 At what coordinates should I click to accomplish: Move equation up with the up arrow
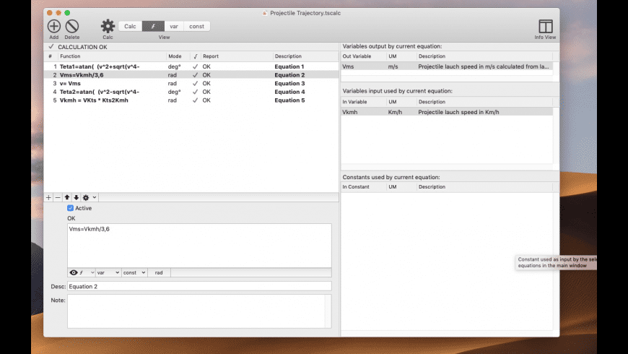point(68,197)
